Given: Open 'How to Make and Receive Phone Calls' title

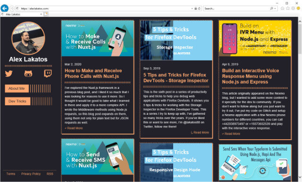Looking at the screenshot, I should coord(93,73).
